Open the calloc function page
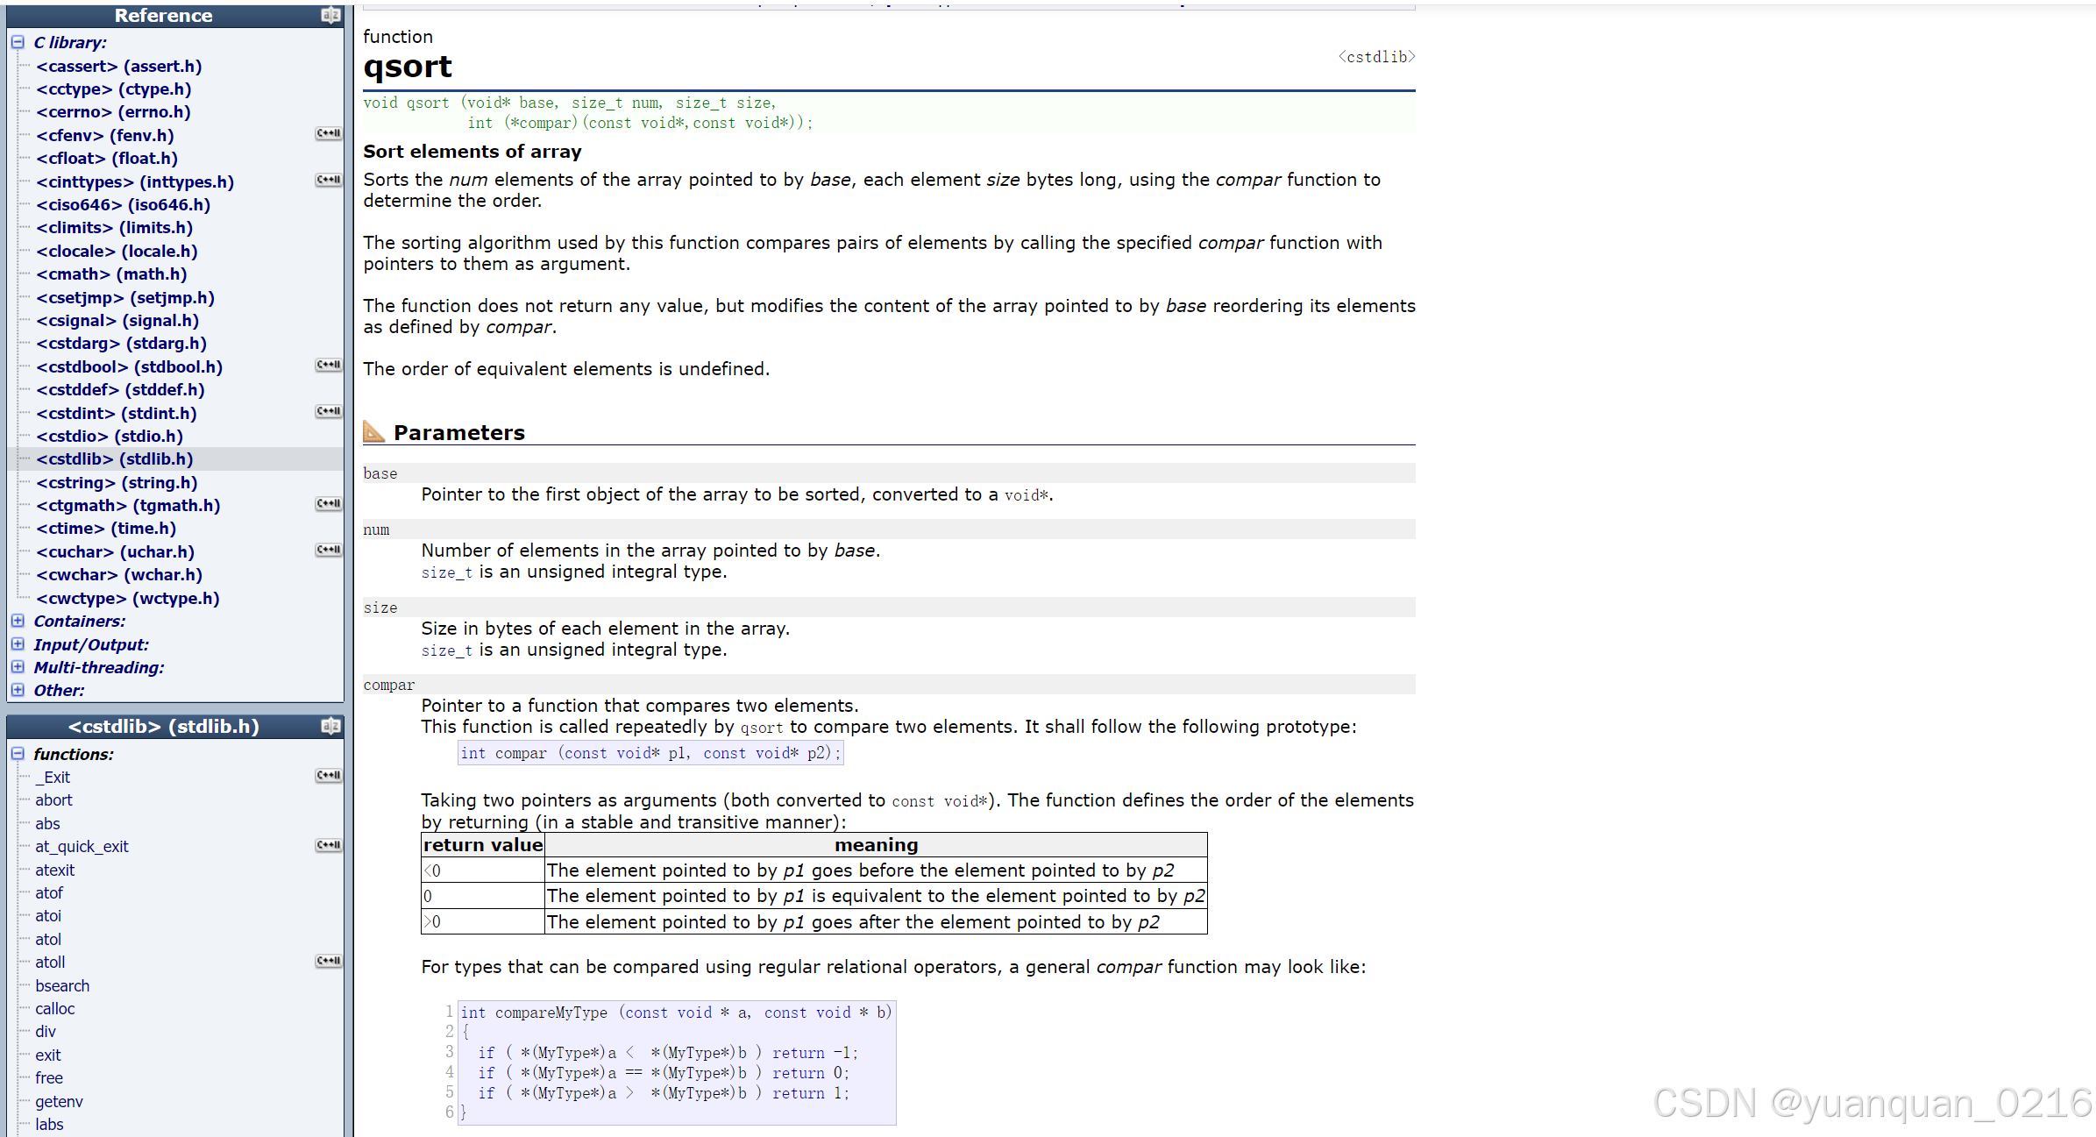The image size is (2096, 1137). (x=55, y=1008)
